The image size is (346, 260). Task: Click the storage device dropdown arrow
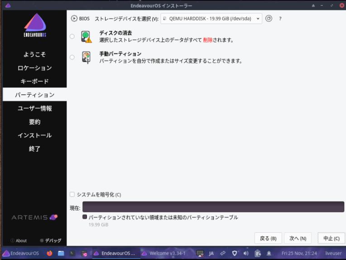coord(258,19)
